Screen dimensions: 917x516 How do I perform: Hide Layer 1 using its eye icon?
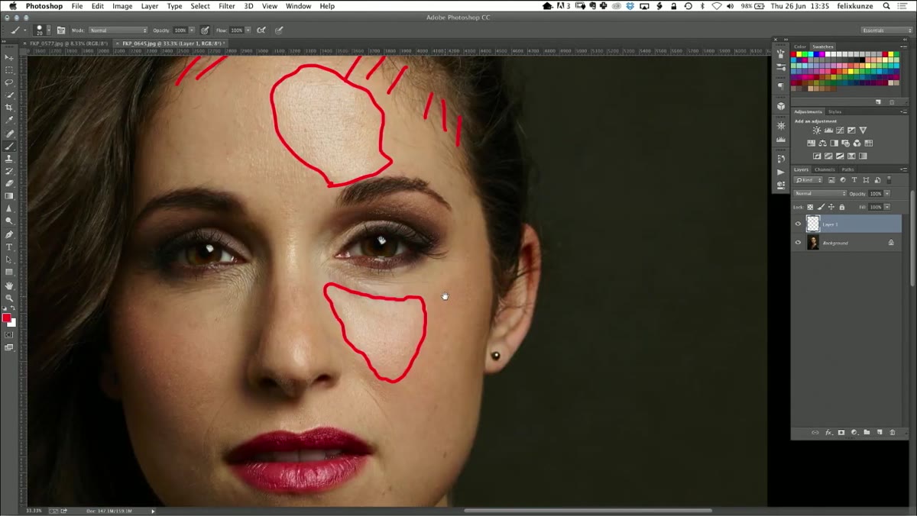pos(798,224)
